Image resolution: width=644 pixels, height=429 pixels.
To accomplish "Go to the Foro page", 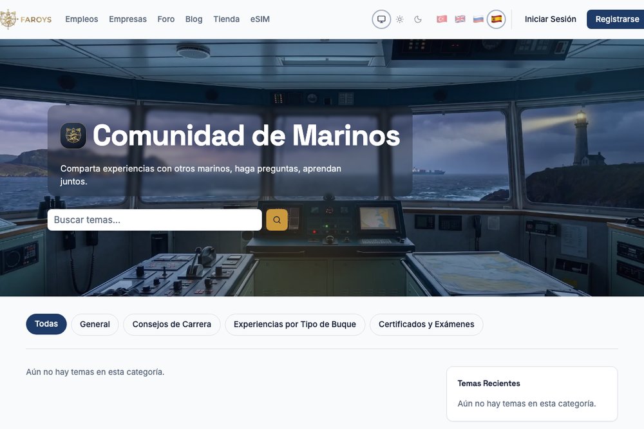I will click(166, 19).
